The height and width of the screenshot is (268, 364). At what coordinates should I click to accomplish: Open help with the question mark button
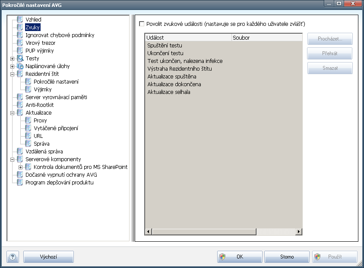13,257
